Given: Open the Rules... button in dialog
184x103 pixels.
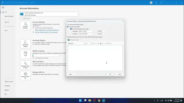Looking at the screenshot, I should [71, 74].
